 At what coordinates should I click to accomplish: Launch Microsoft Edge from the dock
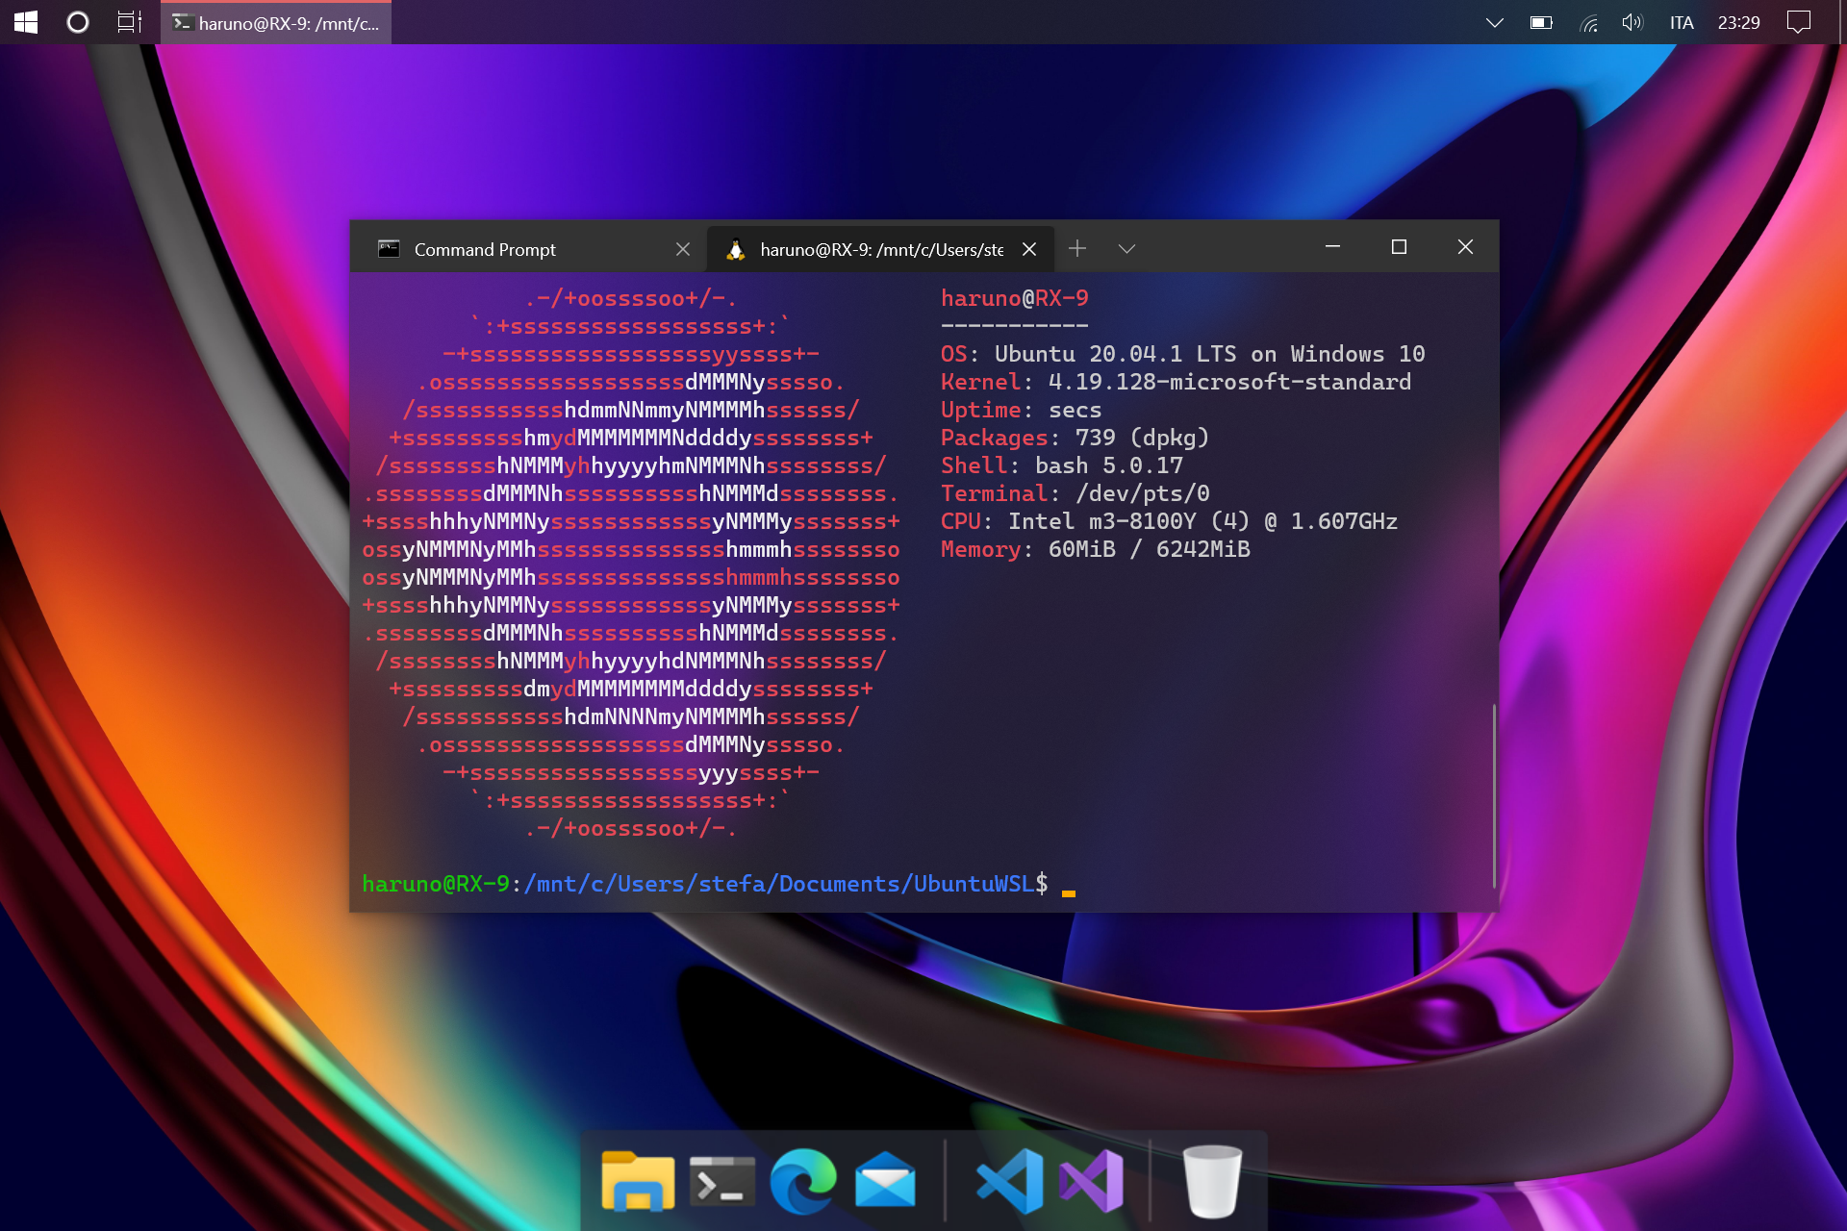[803, 1181]
